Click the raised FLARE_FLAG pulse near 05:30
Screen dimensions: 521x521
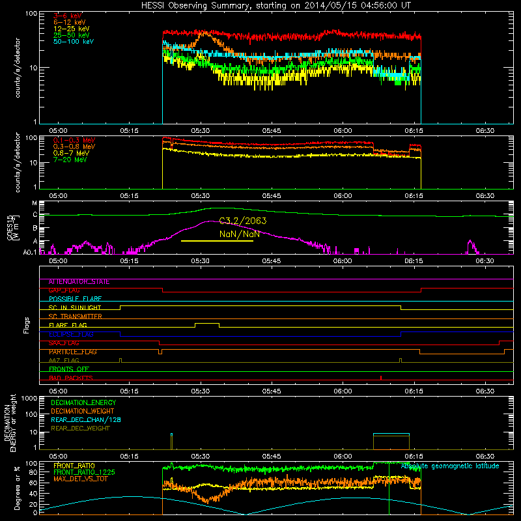(207, 324)
